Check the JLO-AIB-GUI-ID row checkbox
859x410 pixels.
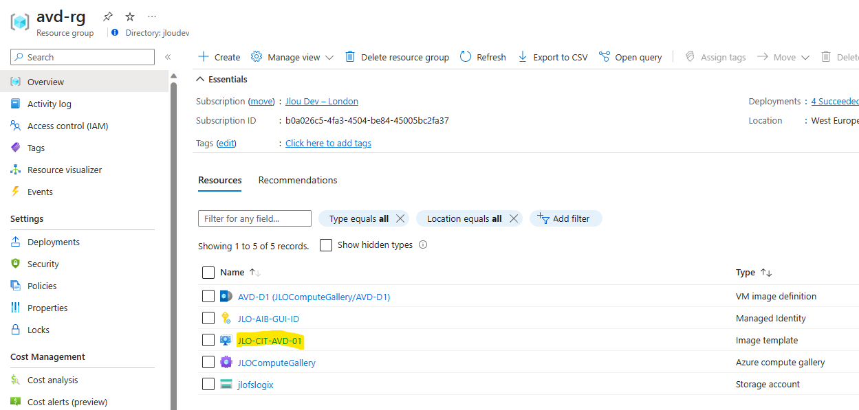pyautogui.click(x=208, y=318)
